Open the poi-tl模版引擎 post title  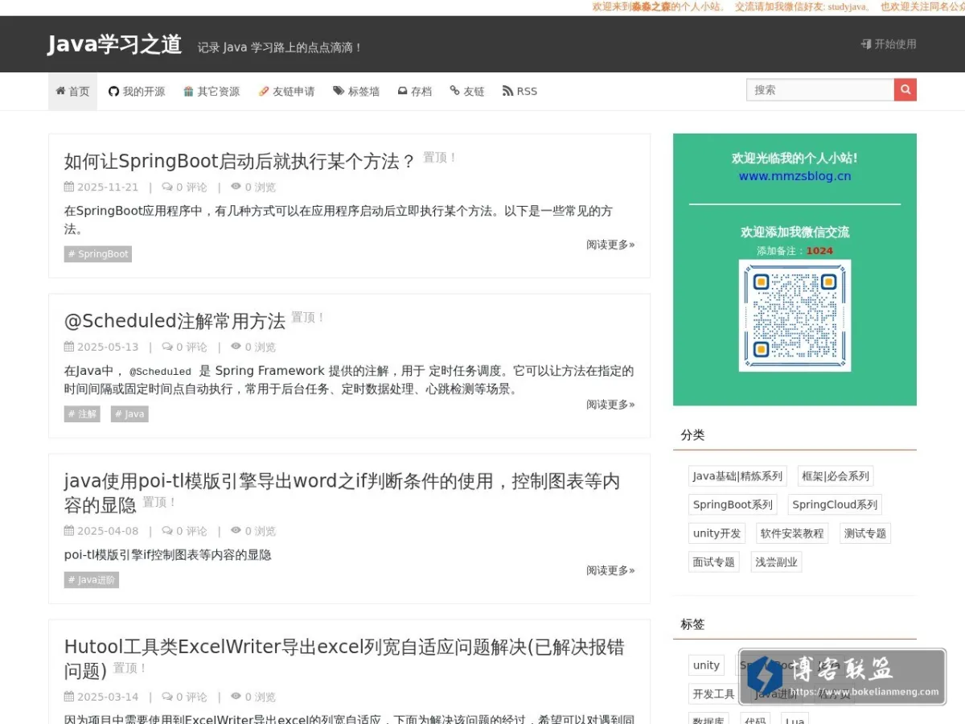tap(342, 492)
